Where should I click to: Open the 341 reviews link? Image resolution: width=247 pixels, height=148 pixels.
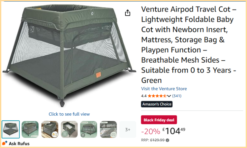coord(177,96)
